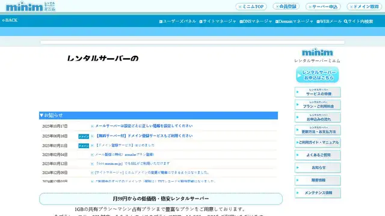385x216 pixels.
Task: Click arrow icon on 2024年12月09日 row
Action: 92,173
